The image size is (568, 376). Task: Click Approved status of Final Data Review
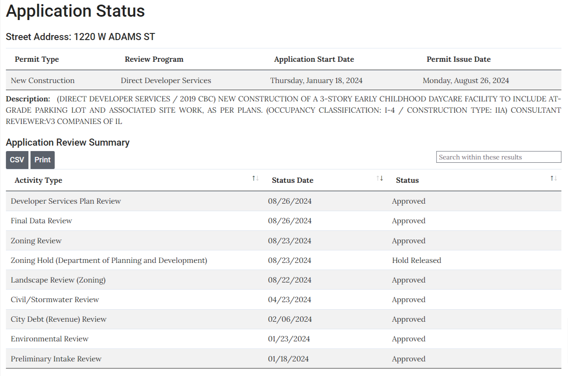tap(409, 221)
